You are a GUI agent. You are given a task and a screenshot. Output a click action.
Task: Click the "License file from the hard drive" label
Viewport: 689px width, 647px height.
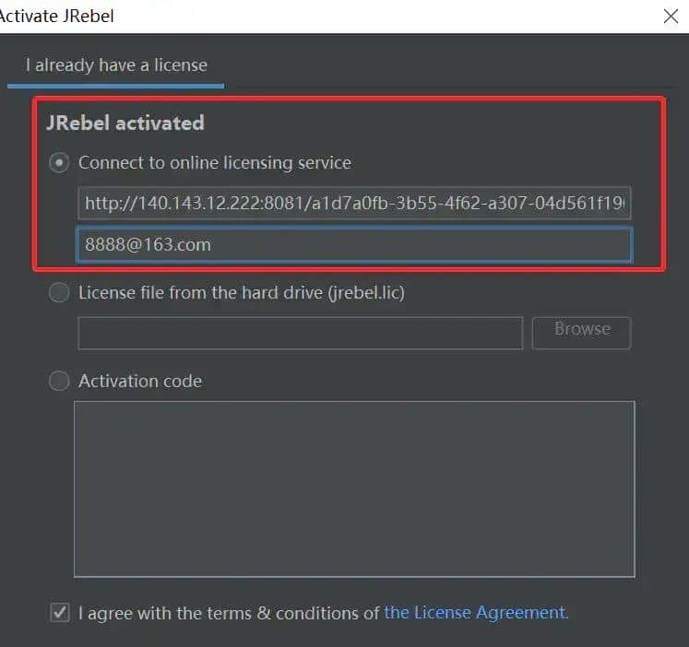242,293
